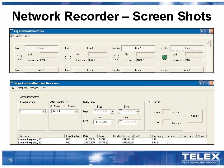
Task: Click the Line 8 monitor button
Action: tap(187, 70)
